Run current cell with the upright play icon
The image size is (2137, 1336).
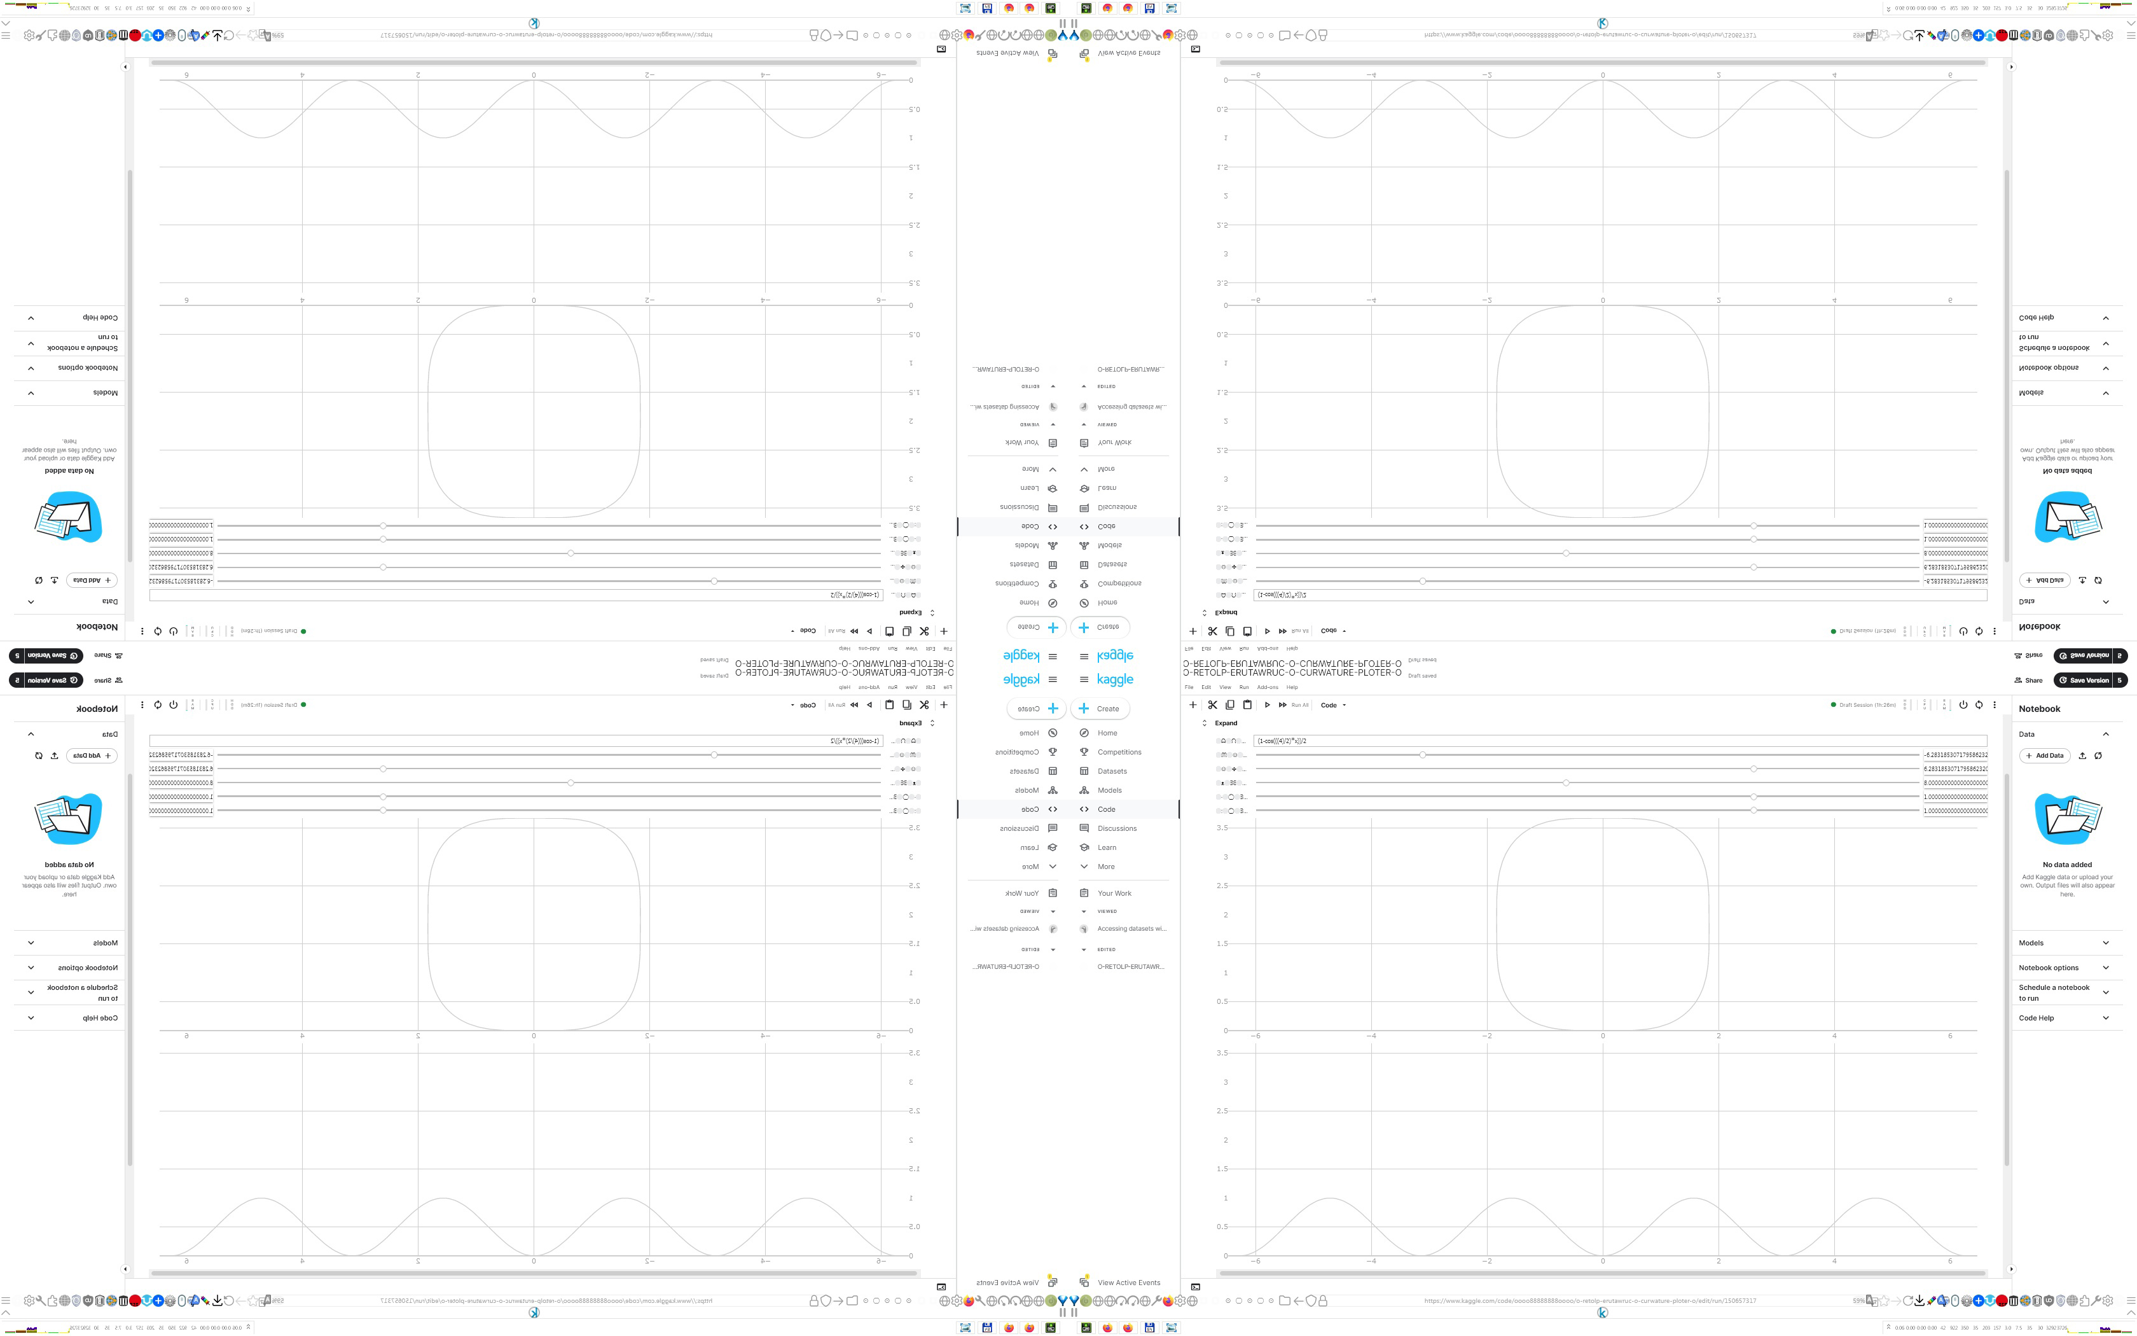(x=1267, y=705)
